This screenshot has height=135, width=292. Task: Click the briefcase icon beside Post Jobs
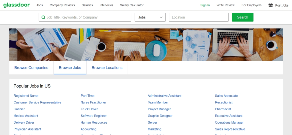(270, 5)
